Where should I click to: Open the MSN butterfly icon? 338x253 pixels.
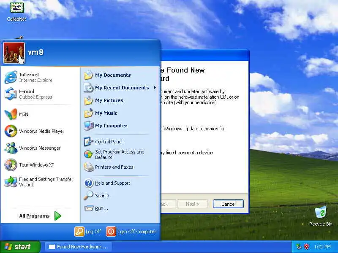11,114
